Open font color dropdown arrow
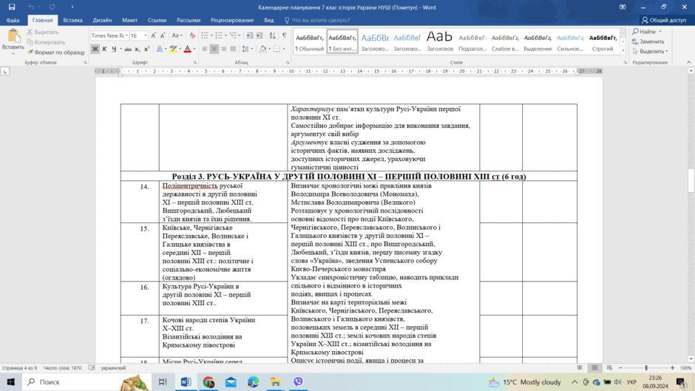Viewport: 695px width, 391px height. (x=194, y=50)
